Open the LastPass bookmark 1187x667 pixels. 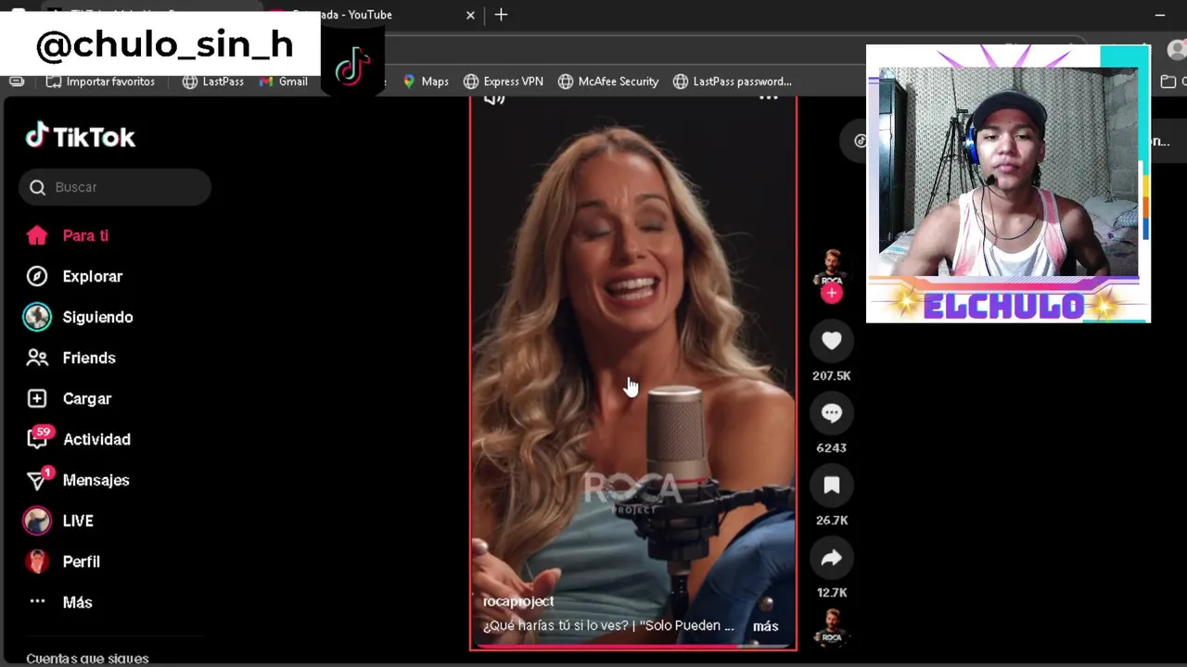point(213,82)
